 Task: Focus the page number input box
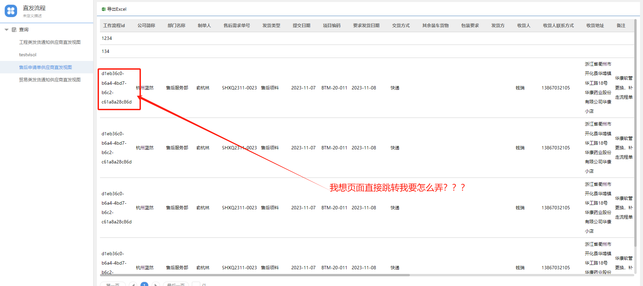[x=196, y=284]
